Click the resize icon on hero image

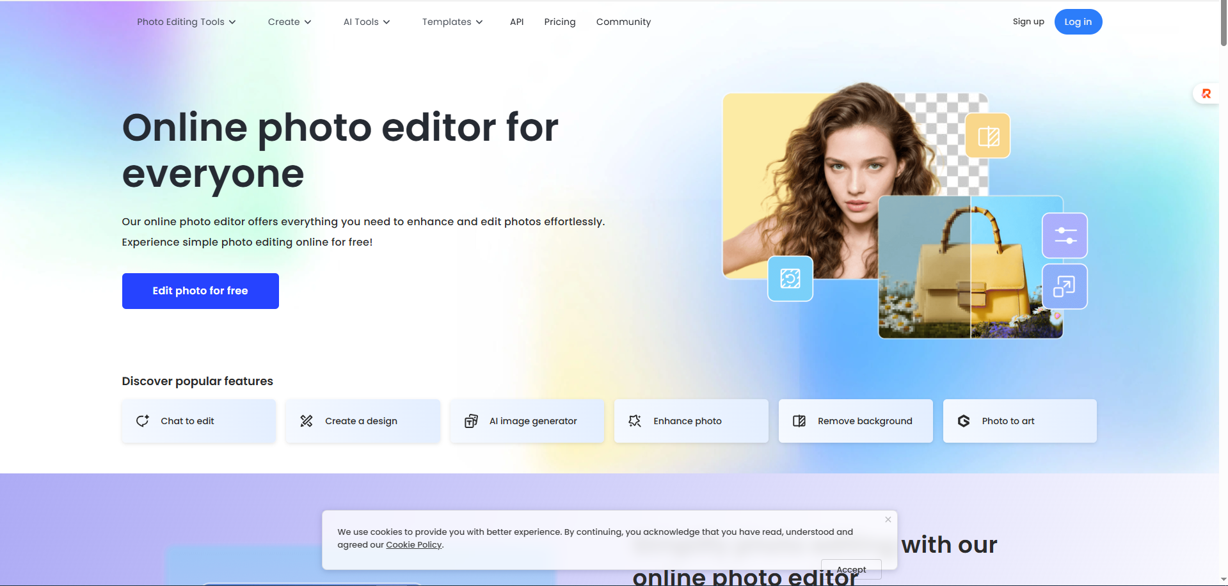[1065, 287]
